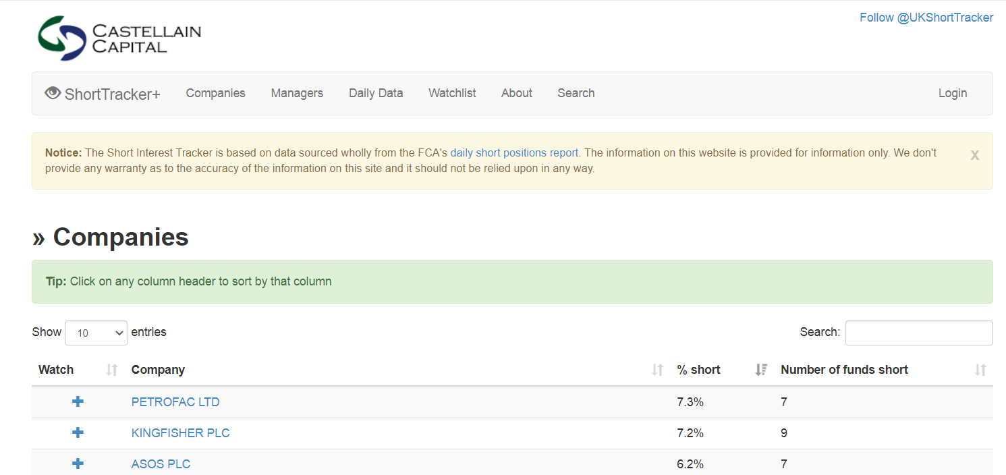Click the 6.2% value for ASOS

pyautogui.click(x=690, y=464)
